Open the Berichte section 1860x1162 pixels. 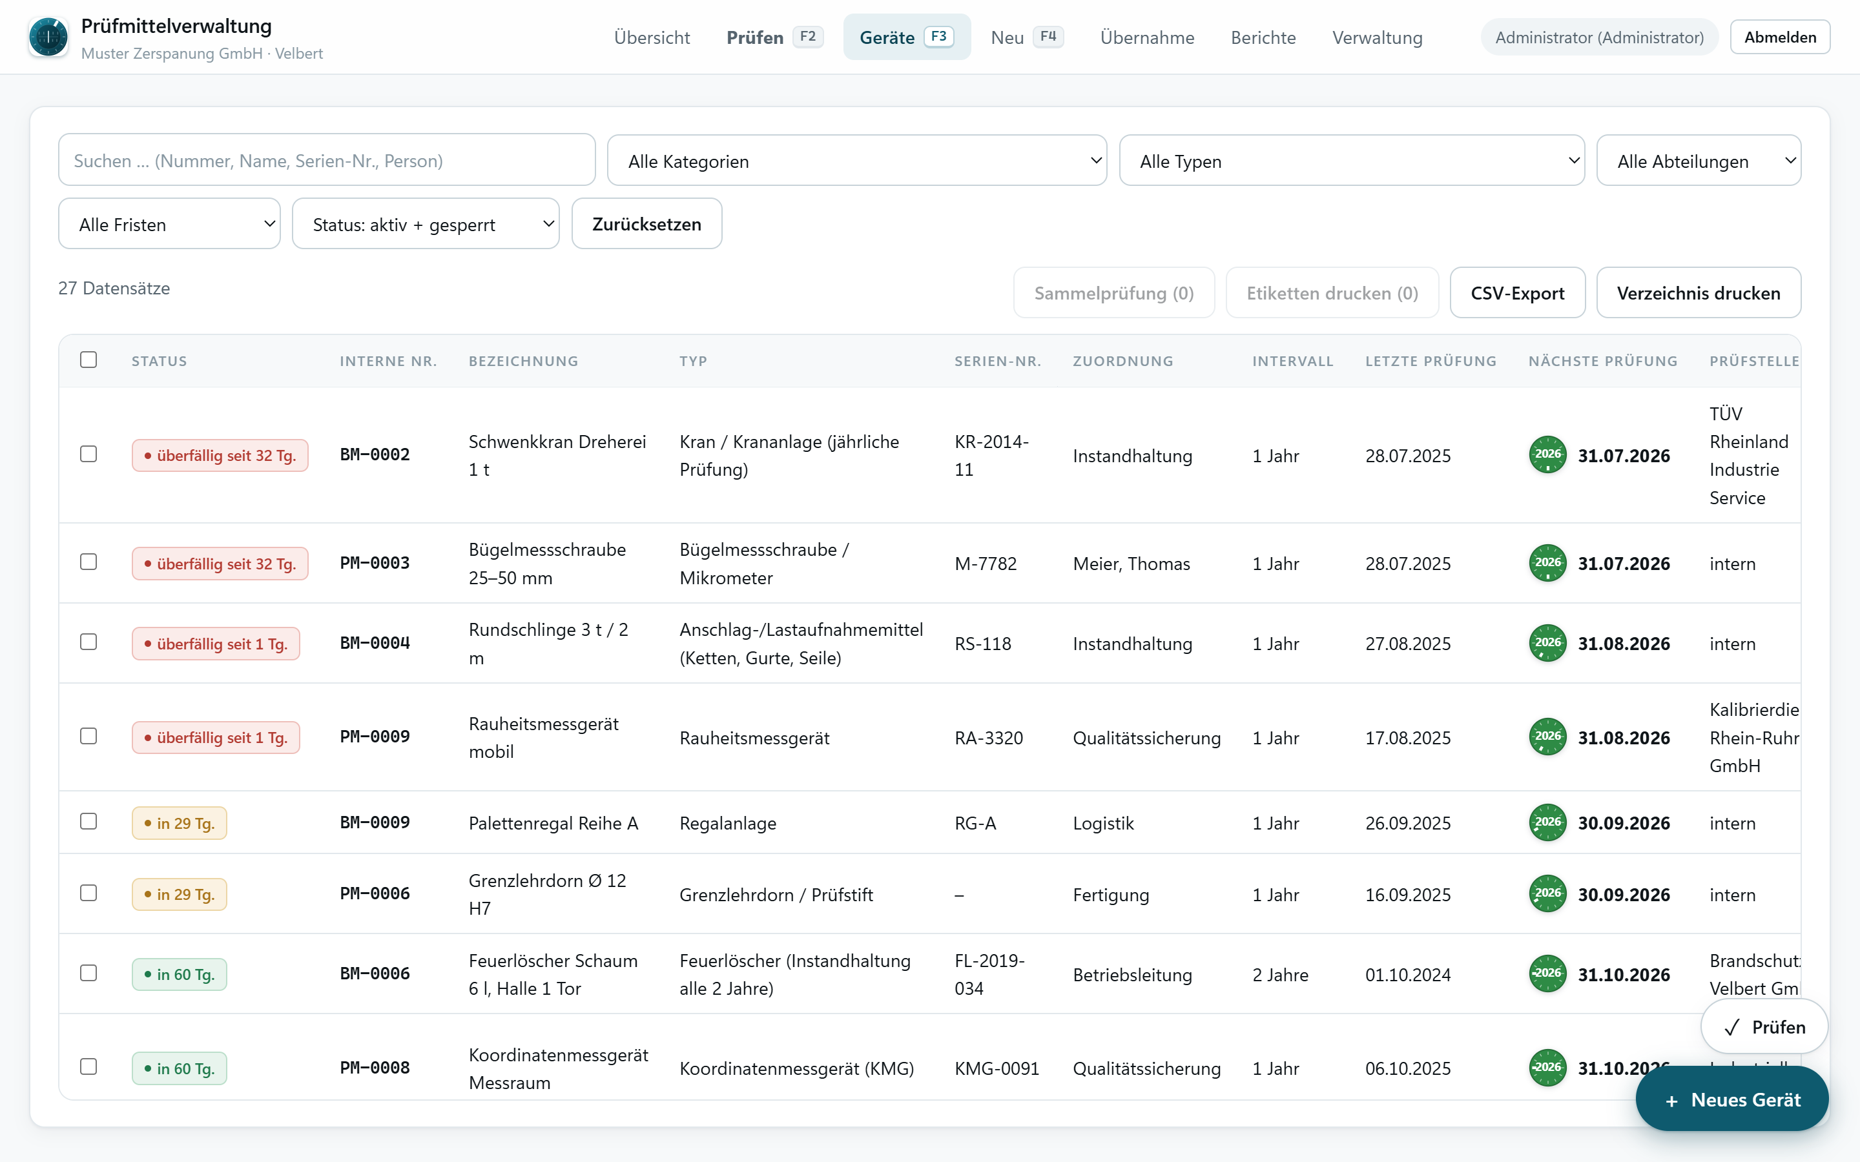pyautogui.click(x=1263, y=37)
